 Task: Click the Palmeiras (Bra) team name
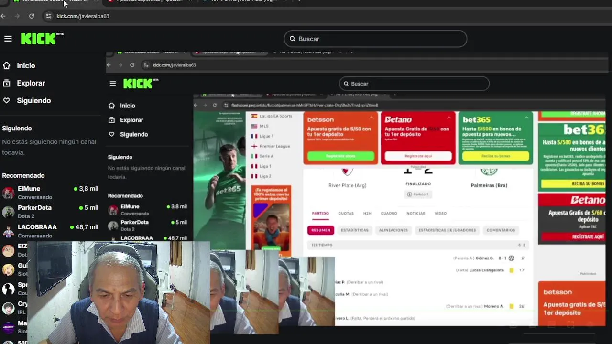[x=489, y=185]
